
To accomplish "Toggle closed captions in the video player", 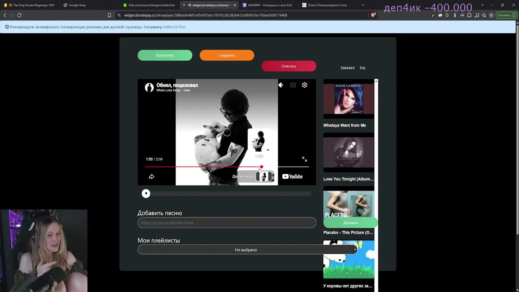I will pos(293,85).
